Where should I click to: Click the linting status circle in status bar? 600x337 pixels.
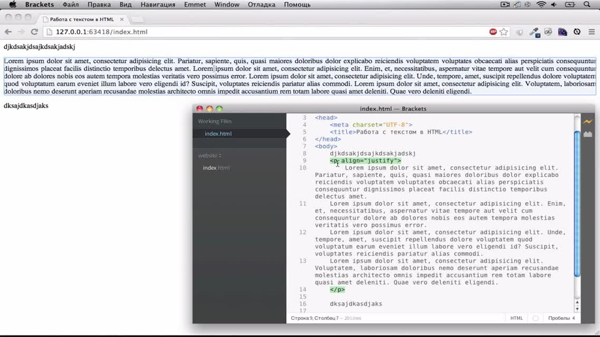point(535,318)
